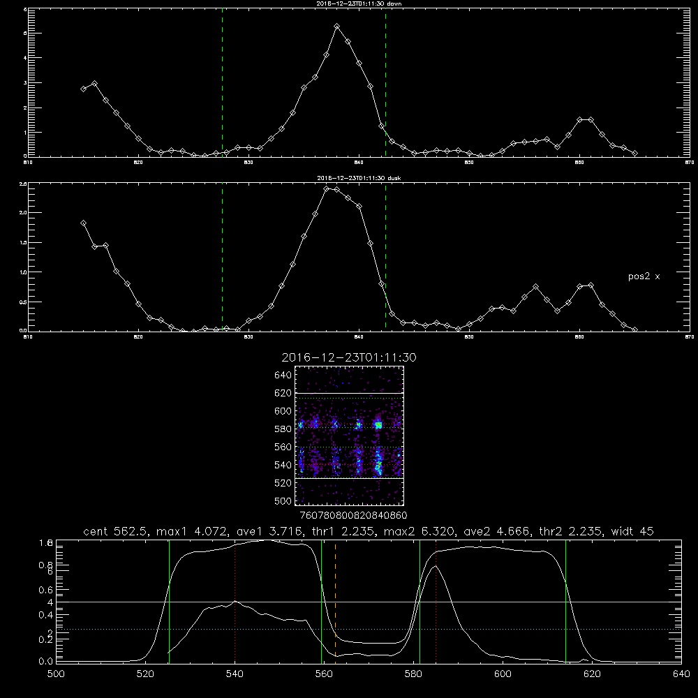Click the dawn plot title text
The width and height of the screenshot is (698, 698).
359,3
